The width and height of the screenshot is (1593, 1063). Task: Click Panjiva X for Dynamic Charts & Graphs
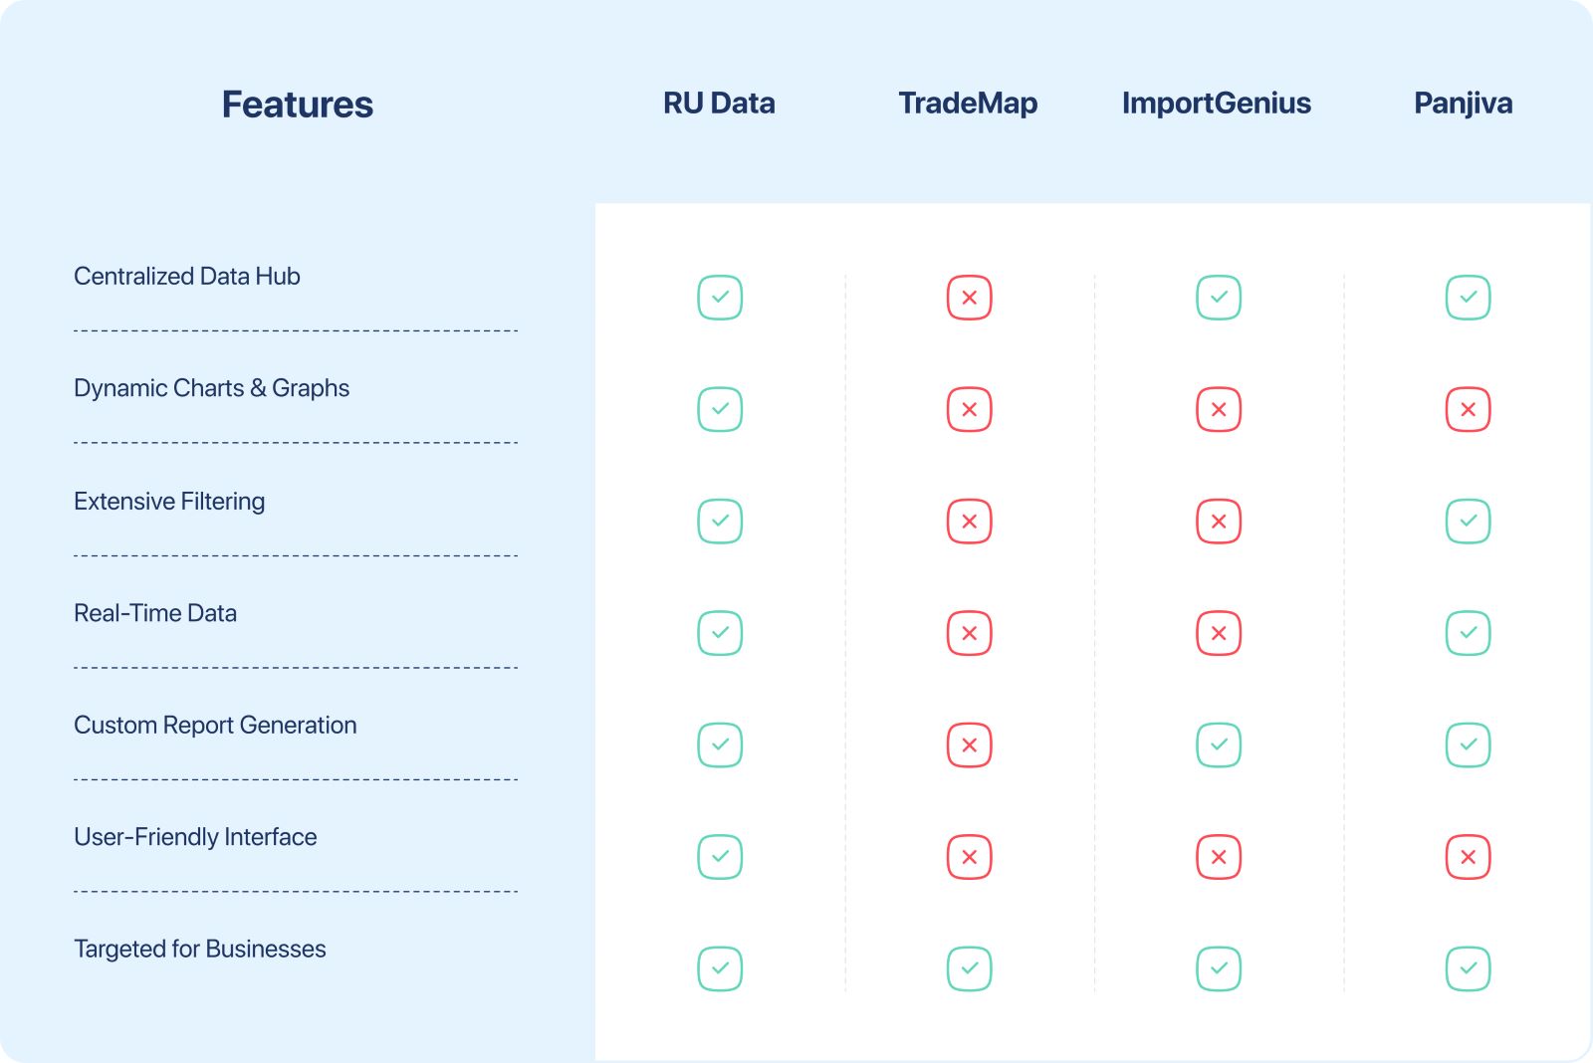[x=1468, y=409]
